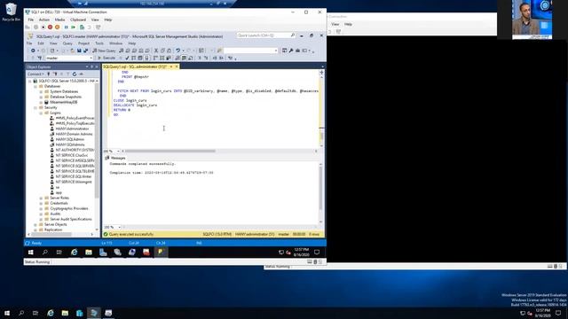The height and width of the screenshot is (319, 568).
Task: Open the Query menu in SSMS
Action: 67,43
